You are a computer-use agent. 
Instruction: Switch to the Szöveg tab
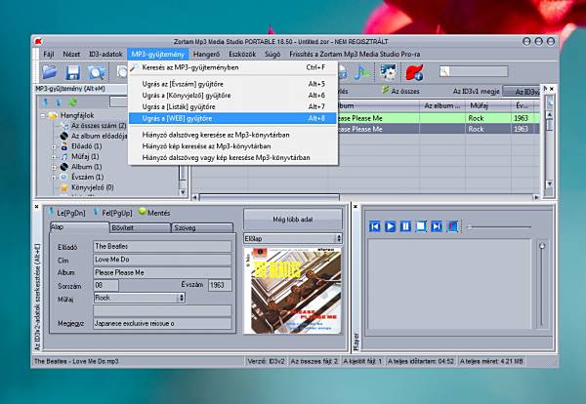click(x=202, y=227)
